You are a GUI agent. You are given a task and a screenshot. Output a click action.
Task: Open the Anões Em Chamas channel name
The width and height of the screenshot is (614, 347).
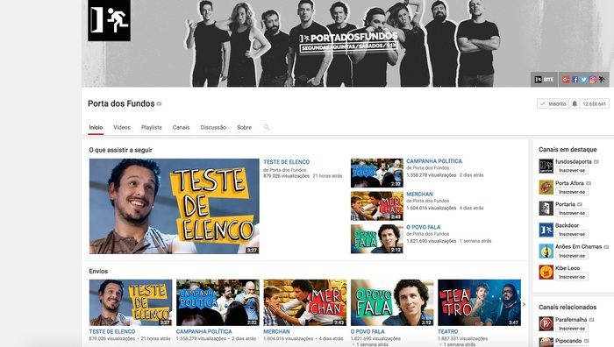coord(578,246)
